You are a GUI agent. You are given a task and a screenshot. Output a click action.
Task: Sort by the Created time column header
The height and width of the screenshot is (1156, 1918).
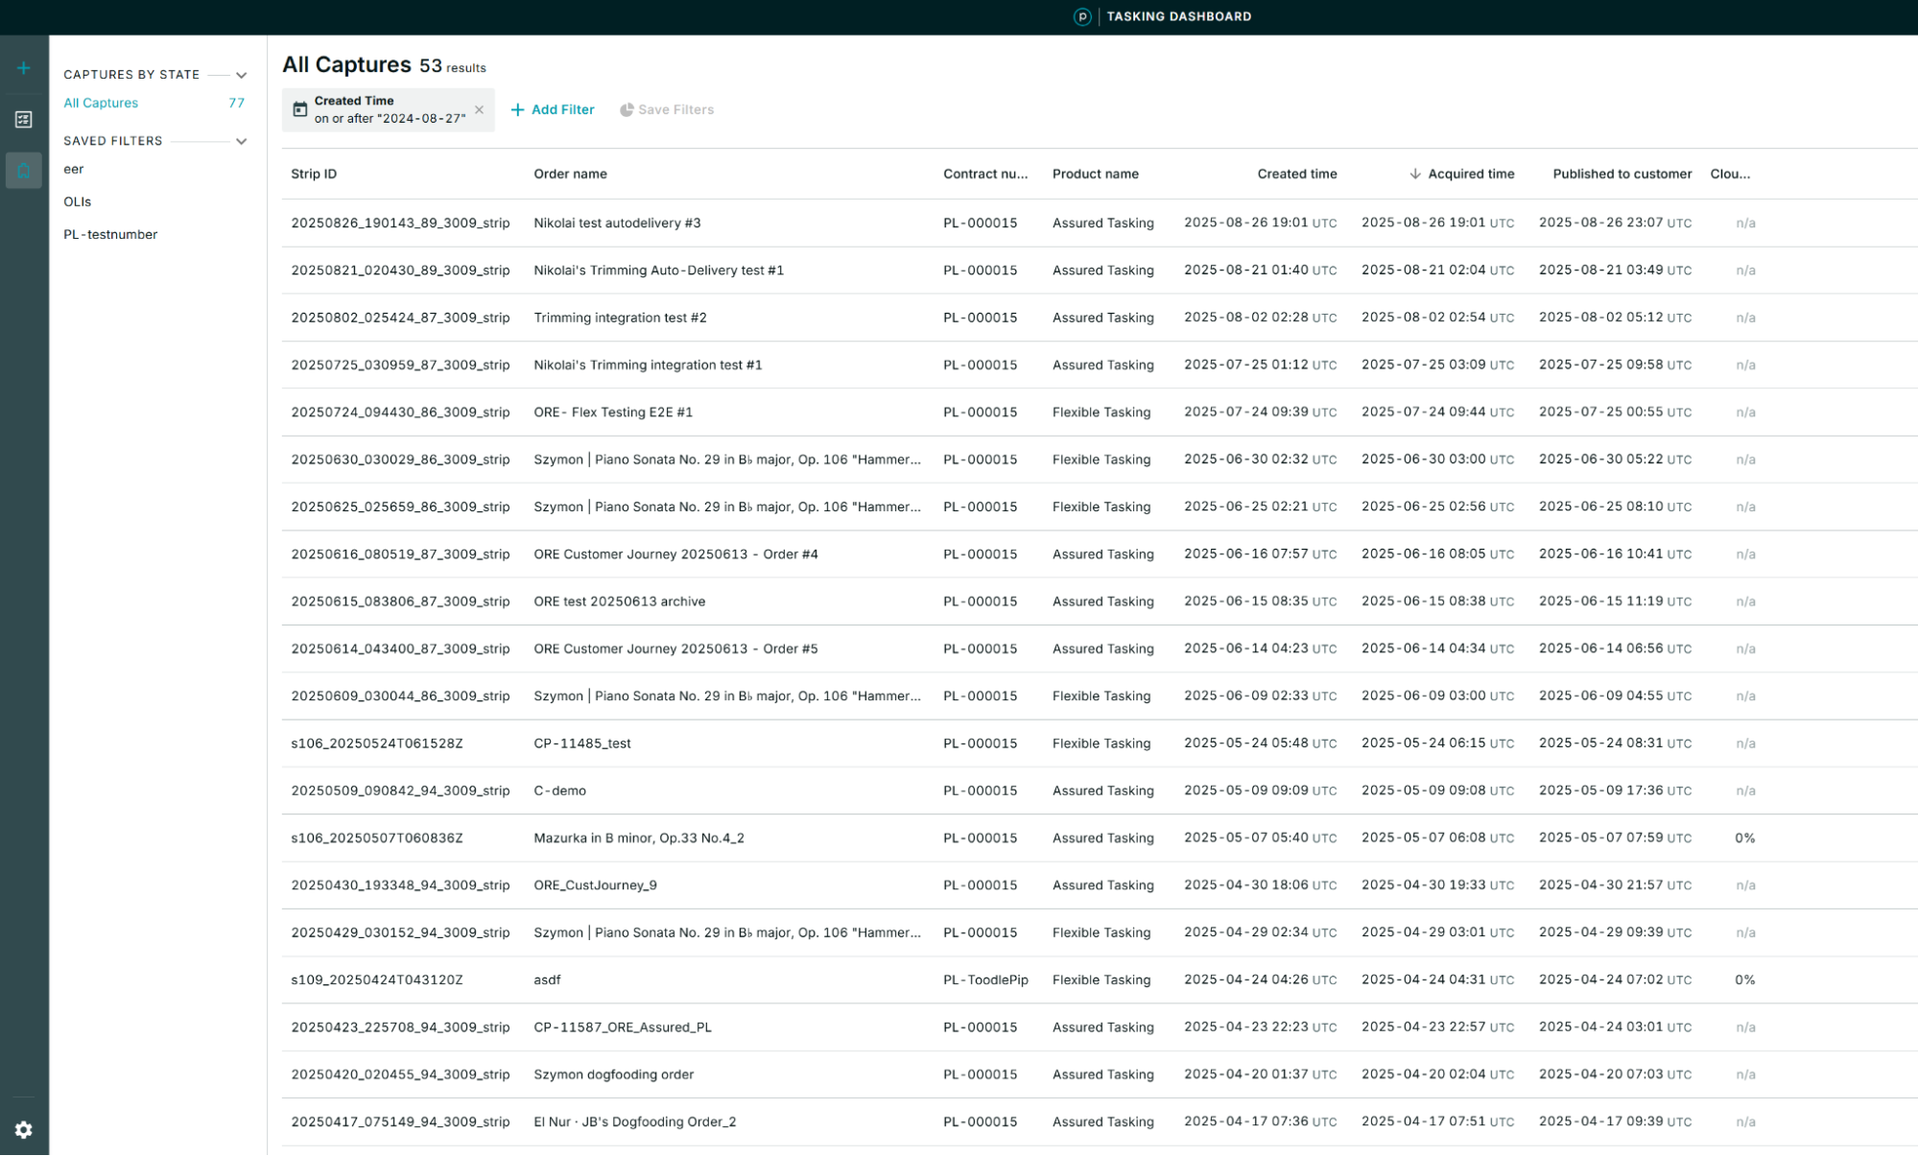pyautogui.click(x=1296, y=174)
